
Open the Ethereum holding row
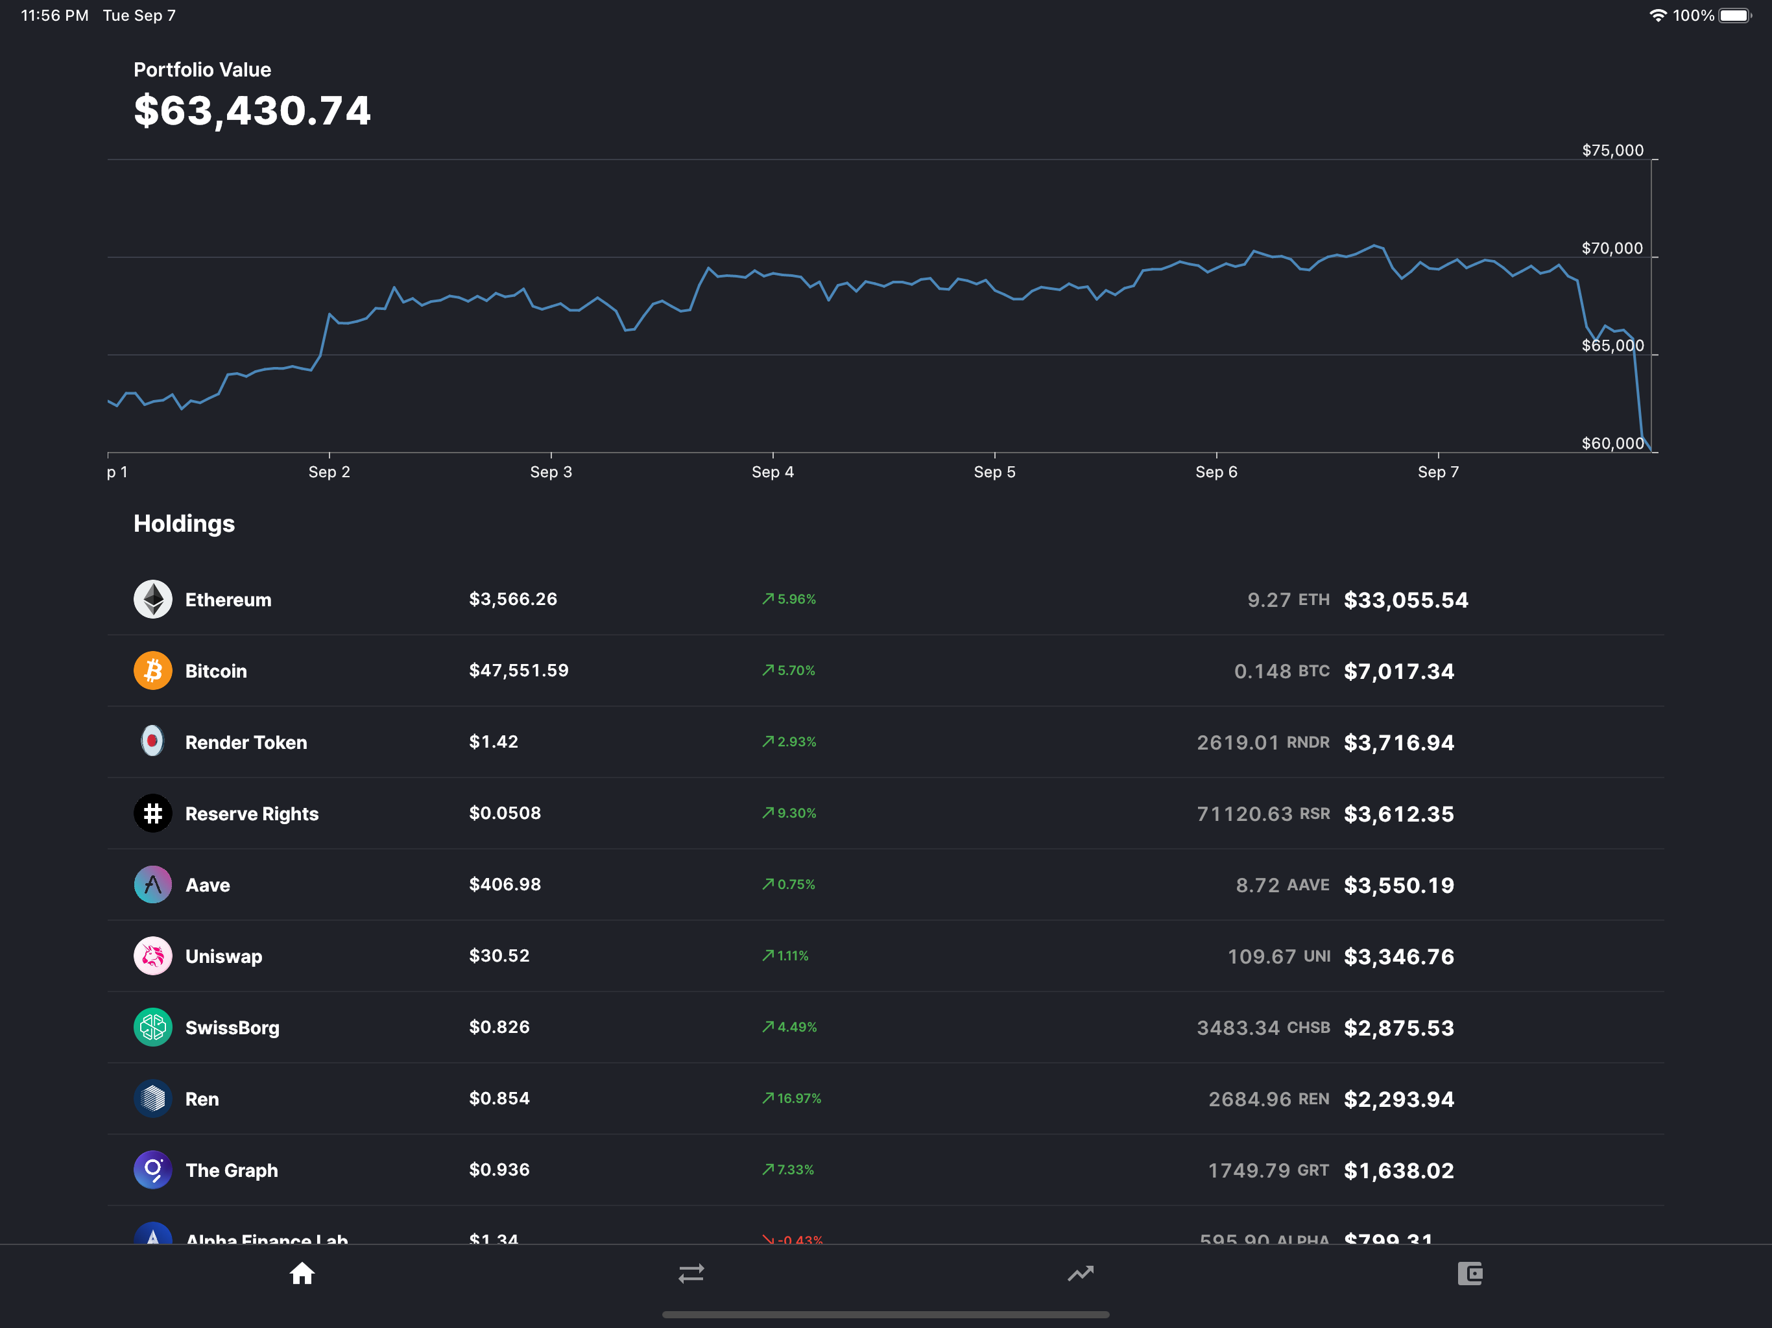pos(881,599)
